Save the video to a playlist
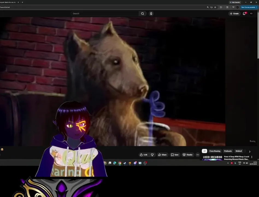The image size is (259, 197). tap(175, 155)
